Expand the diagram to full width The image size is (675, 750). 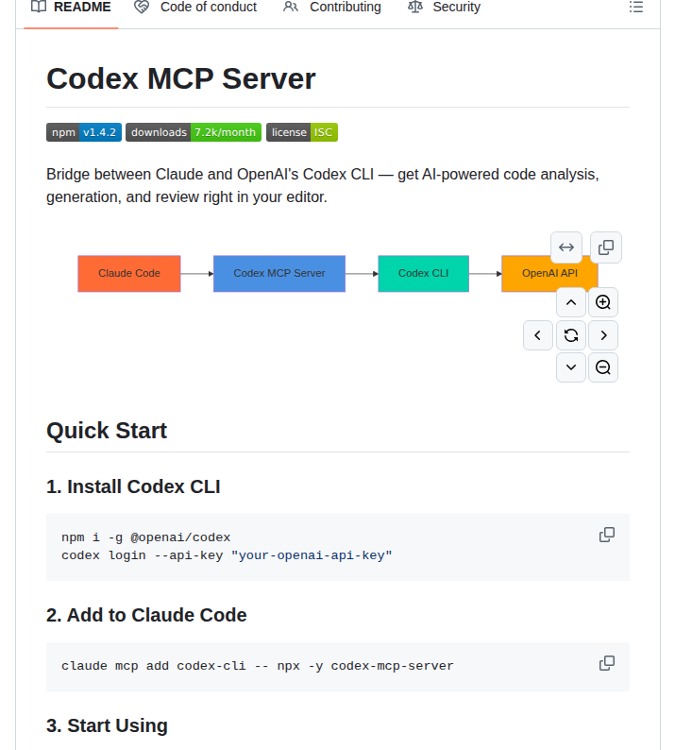point(566,247)
